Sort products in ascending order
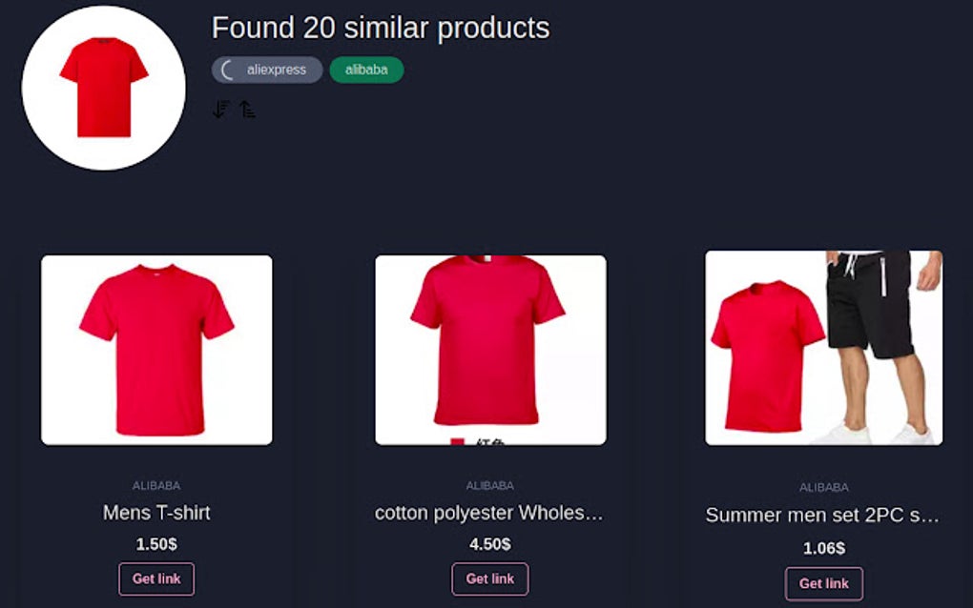This screenshot has height=608, width=973. click(x=247, y=110)
